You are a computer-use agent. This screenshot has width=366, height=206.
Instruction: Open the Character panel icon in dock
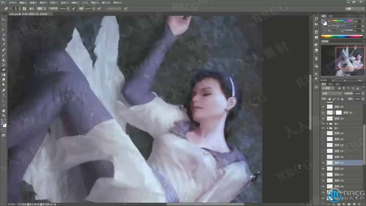tap(316, 74)
